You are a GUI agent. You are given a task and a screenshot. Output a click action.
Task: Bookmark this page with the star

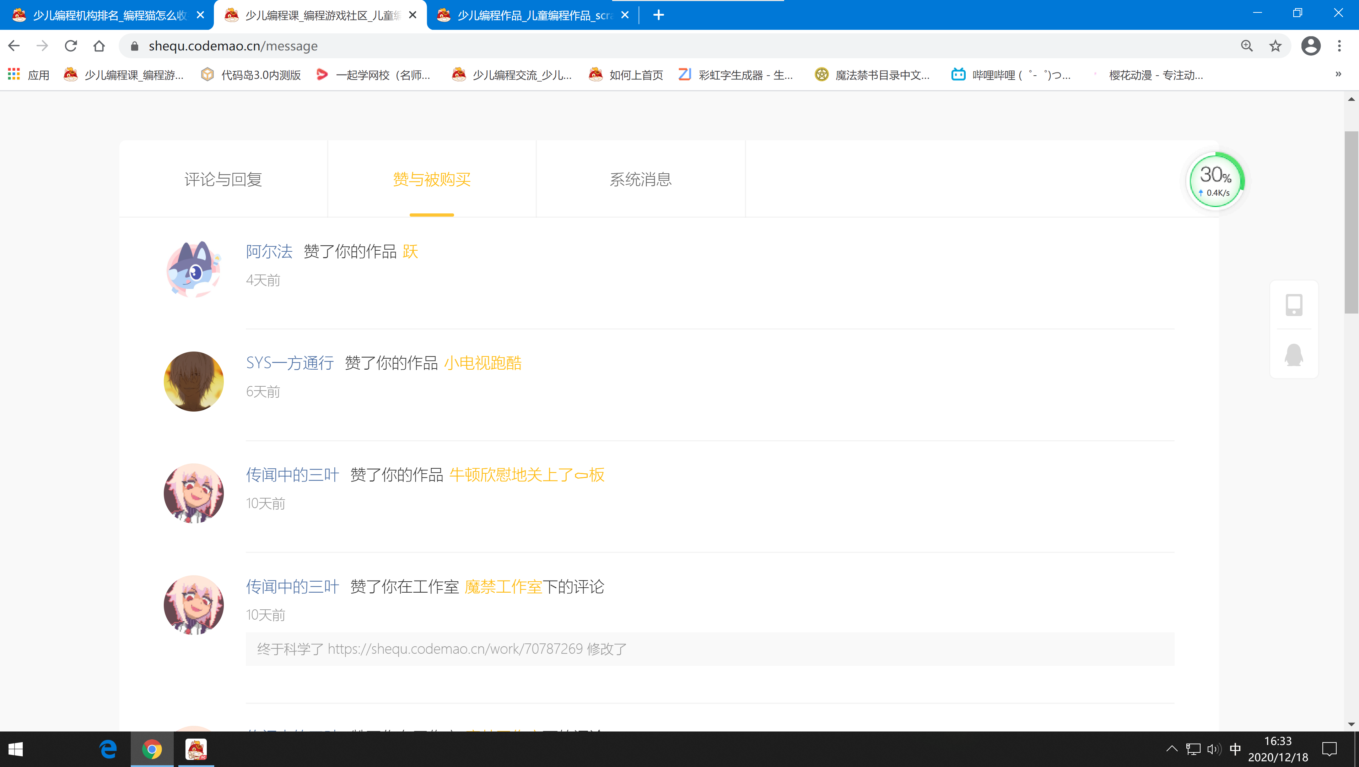click(1275, 46)
